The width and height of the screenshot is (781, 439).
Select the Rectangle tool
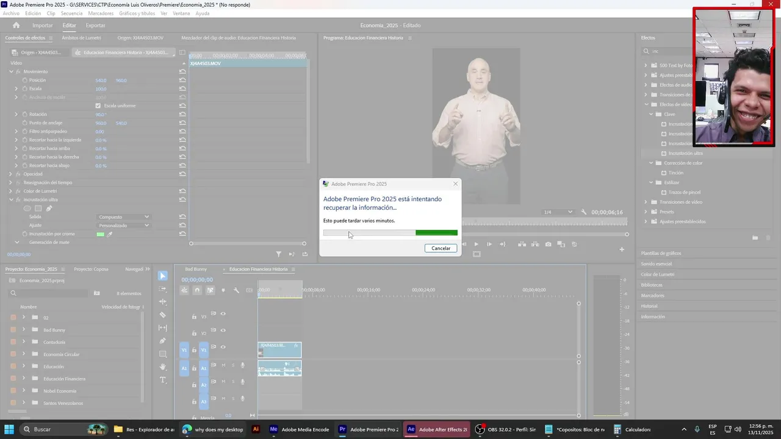(162, 354)
